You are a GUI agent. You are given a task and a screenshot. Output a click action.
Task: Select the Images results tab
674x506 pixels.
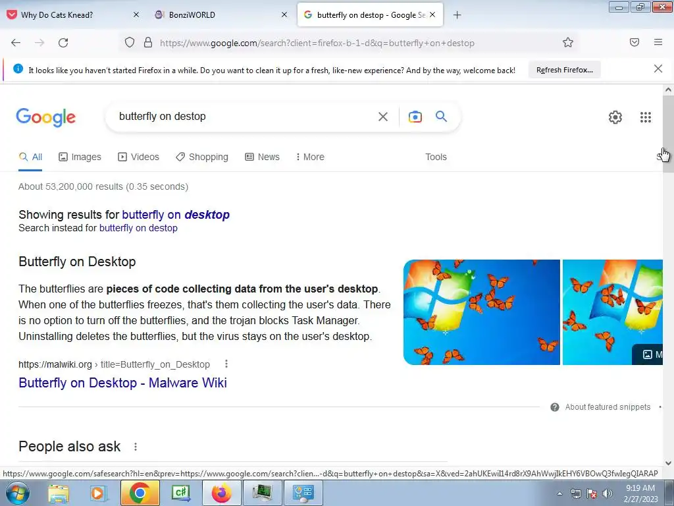coord(80,157)
